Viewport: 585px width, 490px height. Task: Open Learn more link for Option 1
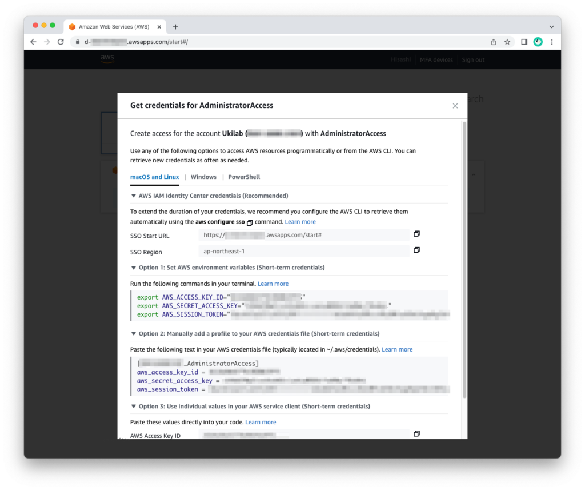point(273,284)
